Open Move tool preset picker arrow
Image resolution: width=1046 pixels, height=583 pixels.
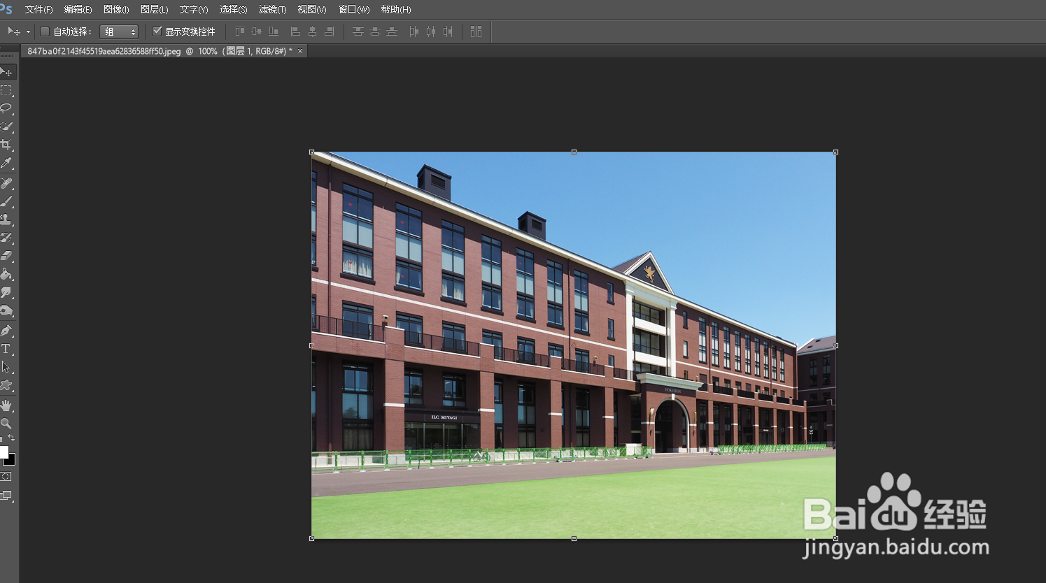tap(28, 31)
